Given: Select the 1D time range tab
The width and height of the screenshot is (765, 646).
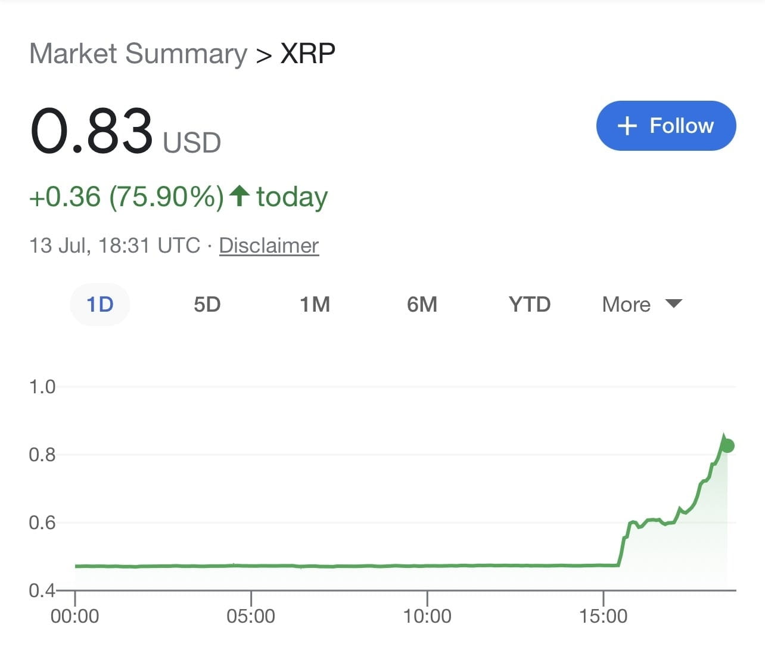Looking at the screenshot, I should [x=100, y=305].
